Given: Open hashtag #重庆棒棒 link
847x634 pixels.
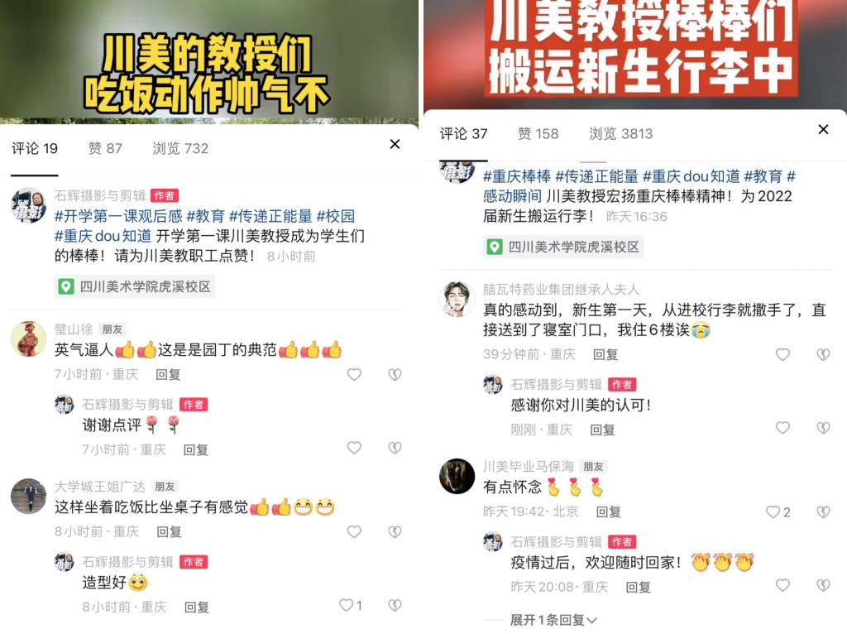Looking at the screenshot, I should (x=517, y=176).
